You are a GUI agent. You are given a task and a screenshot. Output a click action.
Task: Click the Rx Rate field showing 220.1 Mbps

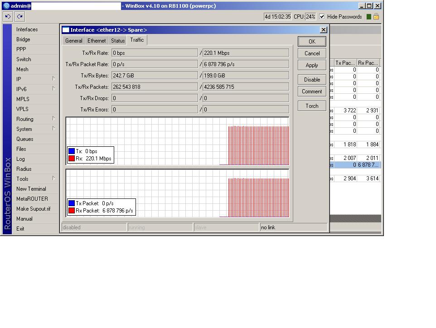pyautogui.click(x=246, y=53)
